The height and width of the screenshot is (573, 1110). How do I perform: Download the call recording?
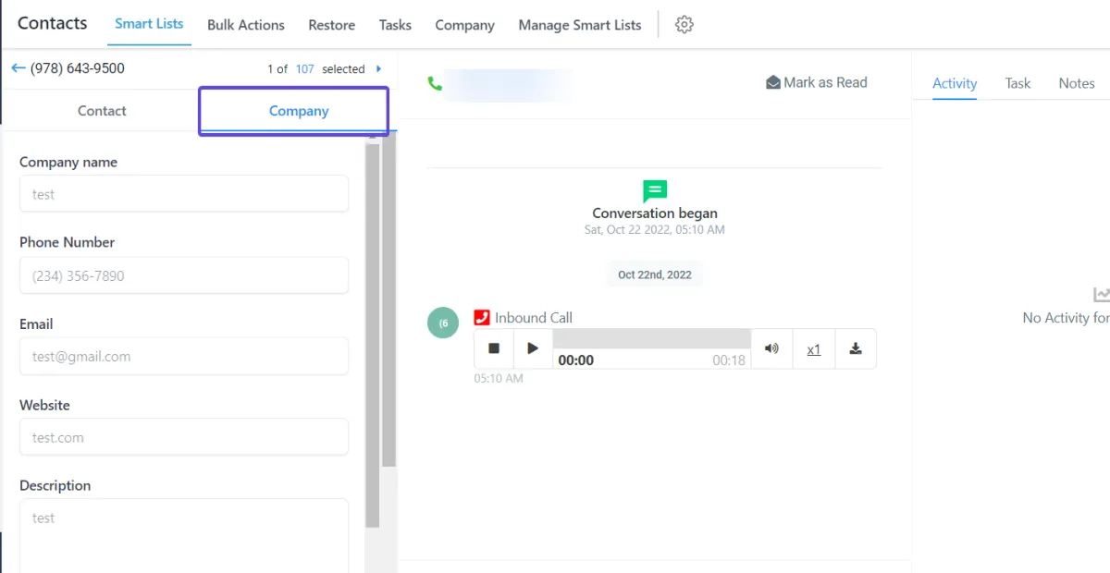tap(856, 348)
